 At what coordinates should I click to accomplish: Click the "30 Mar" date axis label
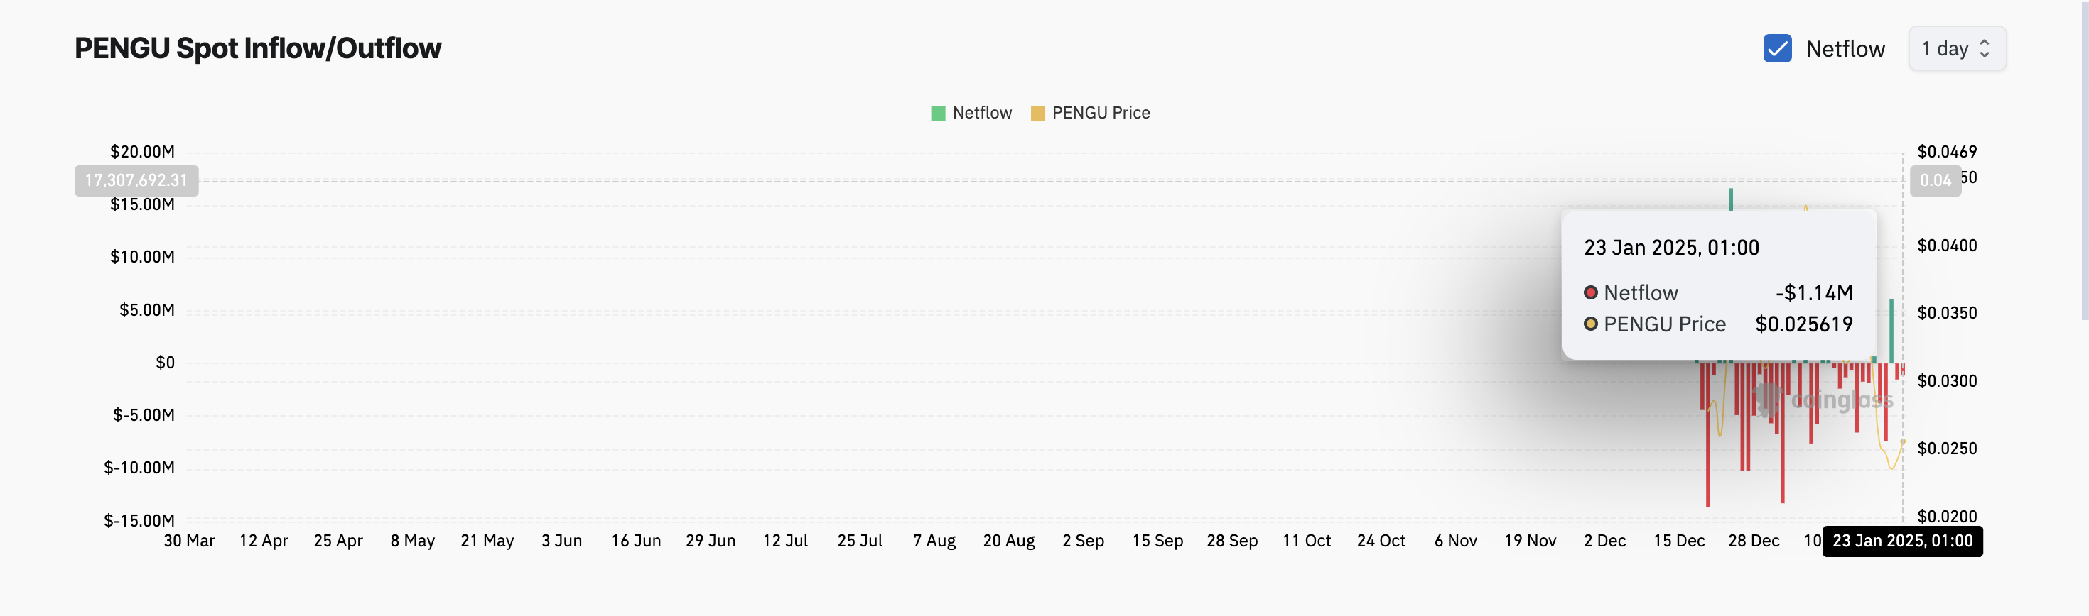189,541
